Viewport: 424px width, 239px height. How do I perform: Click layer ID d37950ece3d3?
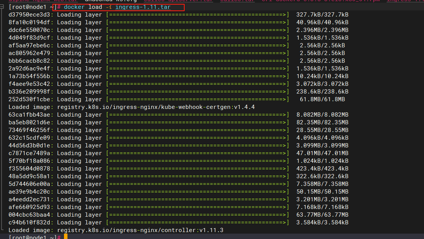[x=29, y=15]
